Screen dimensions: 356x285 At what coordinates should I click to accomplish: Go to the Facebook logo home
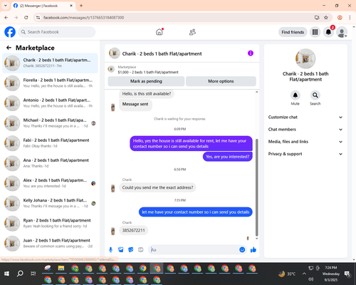coord(10,32)
